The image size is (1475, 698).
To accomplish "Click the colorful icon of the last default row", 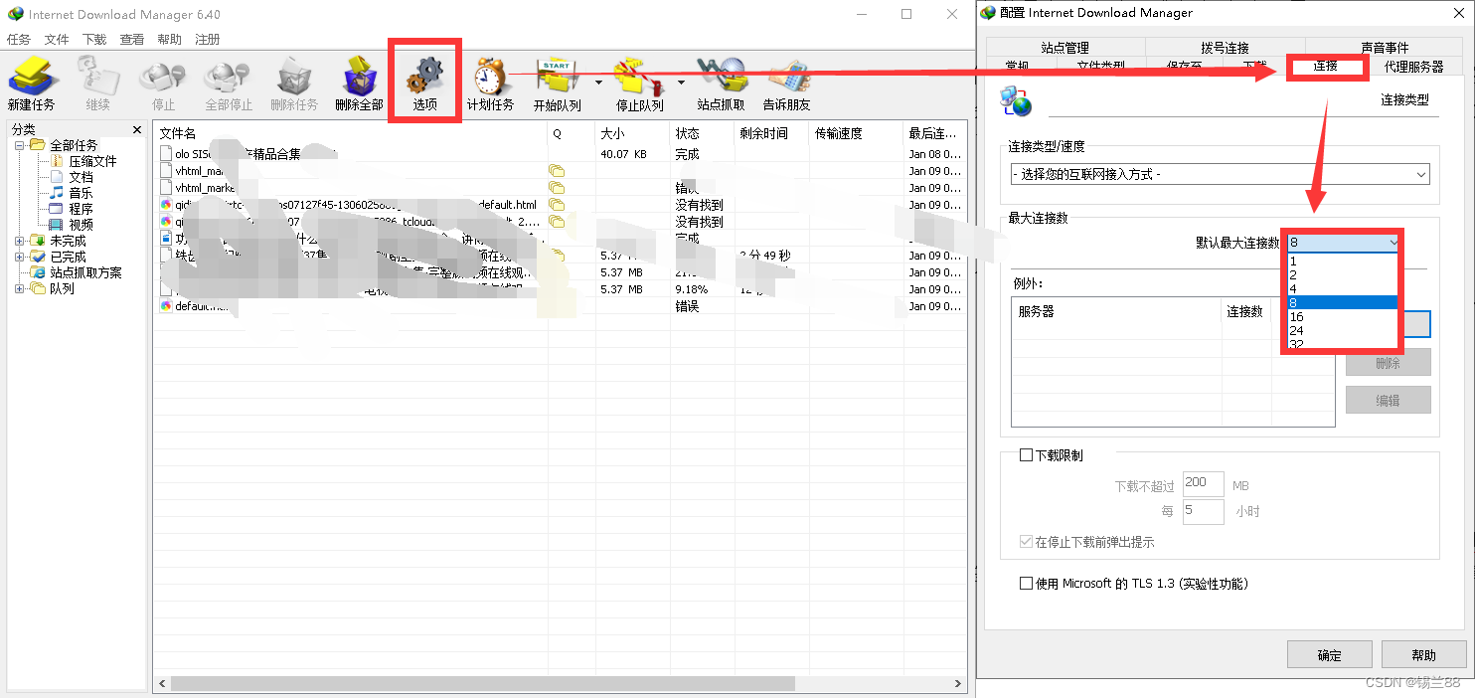I will coord(166,306).
